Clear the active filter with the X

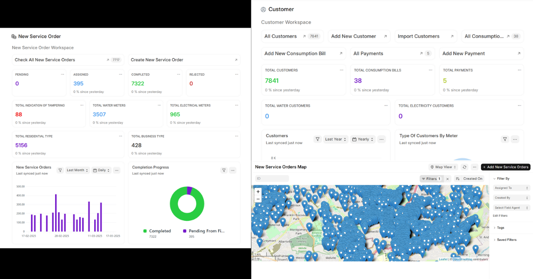tap(447, 179)
